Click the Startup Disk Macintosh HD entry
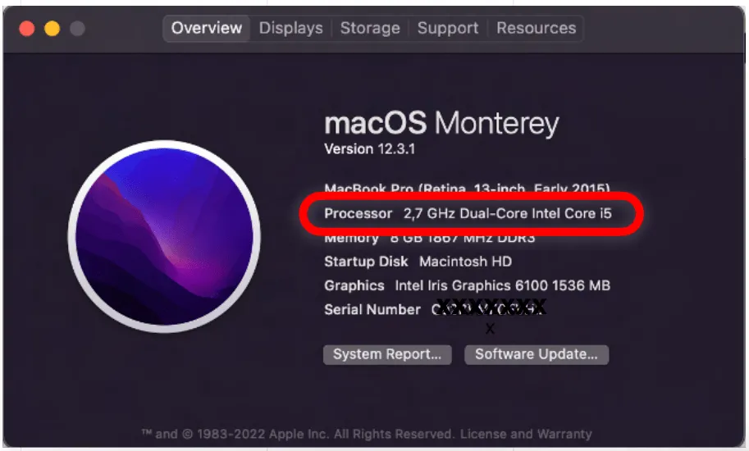The width and height of the screenshot is (749, 451). (418, 262)
